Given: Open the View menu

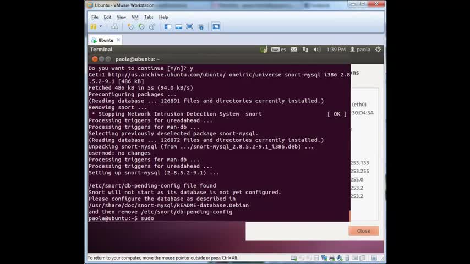Looking at the screenshot, I should [x=122, y=17].
